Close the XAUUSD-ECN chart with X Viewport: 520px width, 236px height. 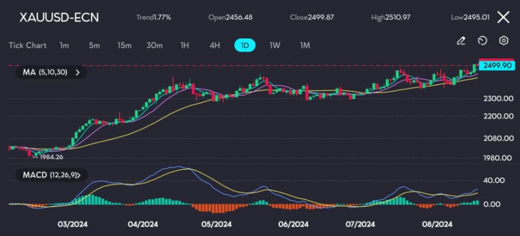(x=503, y=17)
